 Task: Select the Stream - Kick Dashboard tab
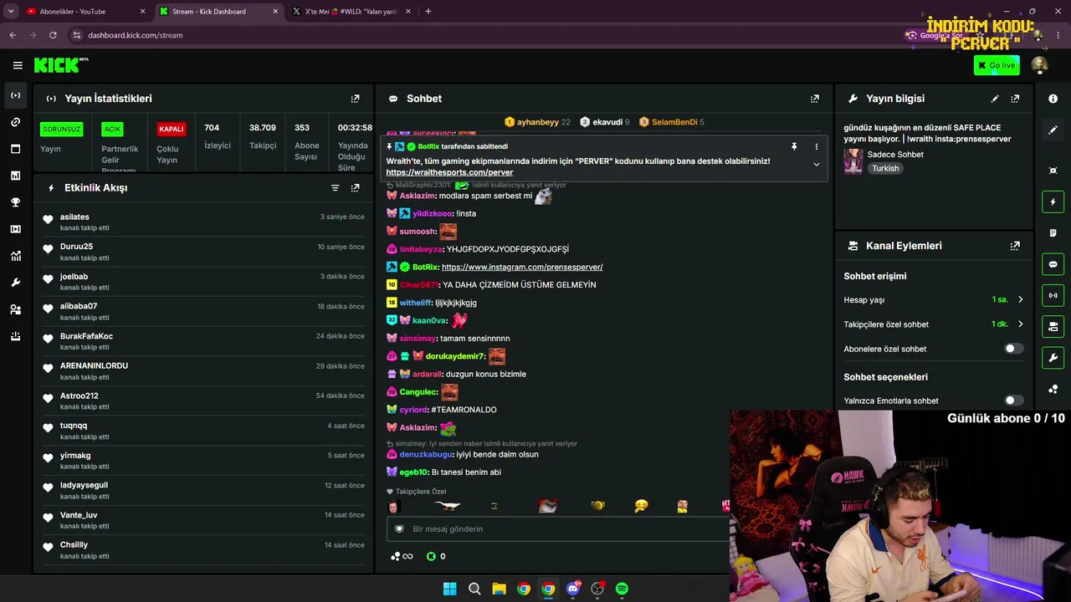pos(219,12)
